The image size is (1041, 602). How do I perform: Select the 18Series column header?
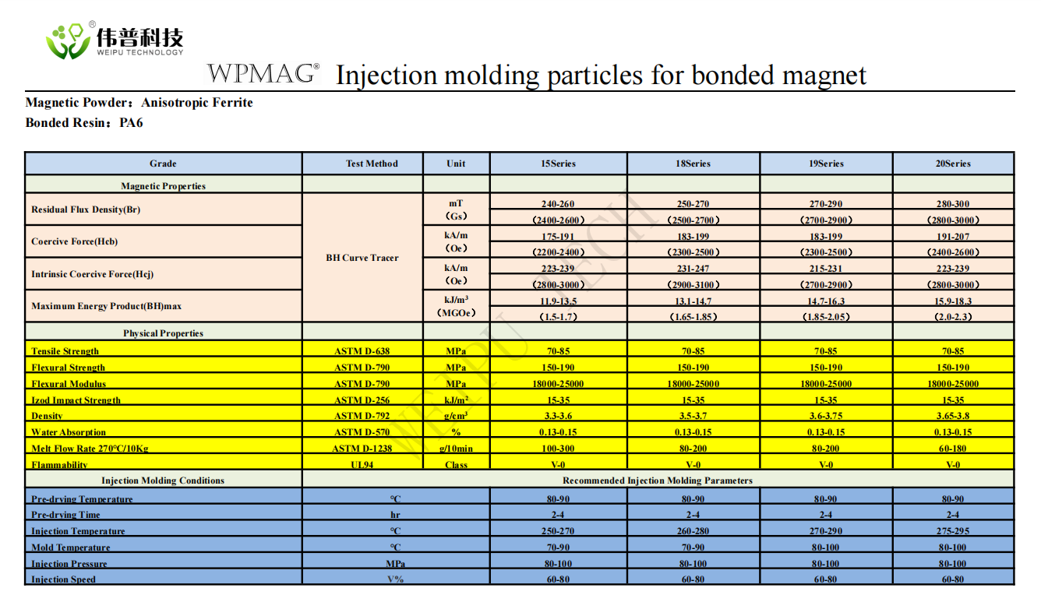[693, 164]
